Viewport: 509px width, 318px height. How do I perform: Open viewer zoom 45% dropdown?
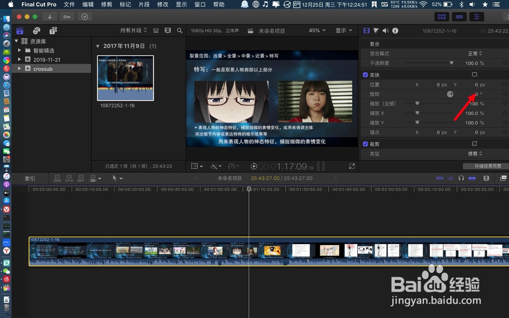317,31
